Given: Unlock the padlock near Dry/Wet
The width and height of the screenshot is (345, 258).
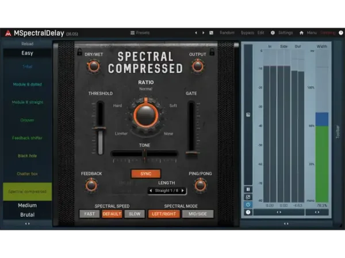Looking at the screenshot, I should pos(79,52).
